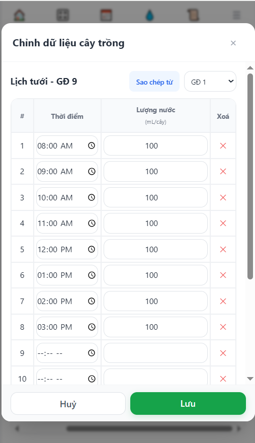Screen dimensions: 255x443
Task: Open clock picker for 03:00 PM time
Action: (x=92, y=327)
